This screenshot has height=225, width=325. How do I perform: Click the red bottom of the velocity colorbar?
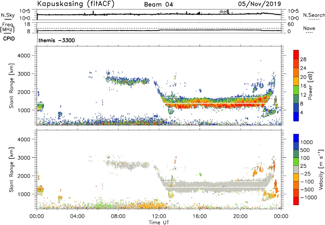tap(296, 201)
